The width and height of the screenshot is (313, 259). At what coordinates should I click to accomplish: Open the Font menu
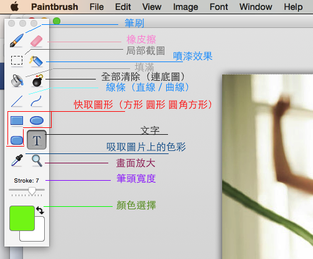(218, 7)
